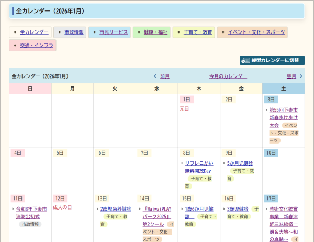Open 今月のカレンダー link
314x242 pixels.
[x=228, y=76]
